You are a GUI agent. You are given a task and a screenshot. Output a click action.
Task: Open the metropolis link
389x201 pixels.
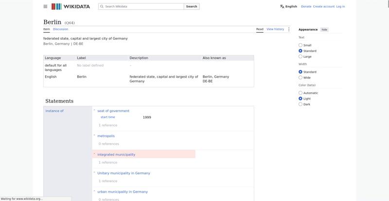click(x=106, y=136)
